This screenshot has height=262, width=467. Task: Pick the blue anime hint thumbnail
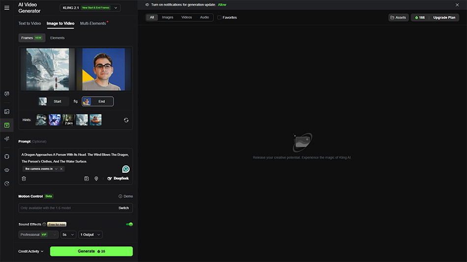[x=55, y=120]
